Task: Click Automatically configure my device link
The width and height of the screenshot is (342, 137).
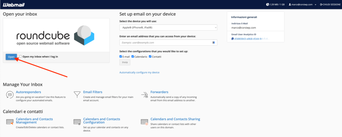Action: 139,72
